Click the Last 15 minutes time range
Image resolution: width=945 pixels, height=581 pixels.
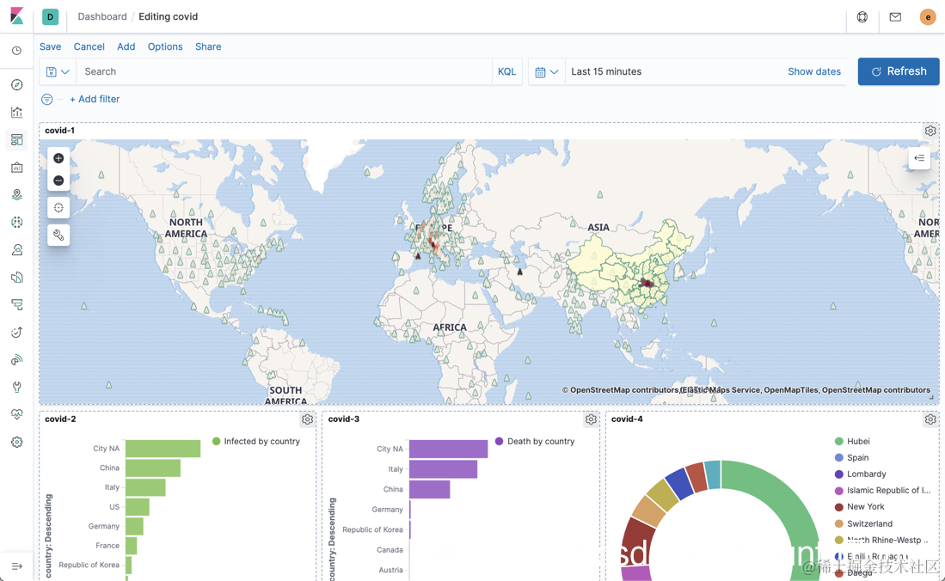(x=606, y=71)
